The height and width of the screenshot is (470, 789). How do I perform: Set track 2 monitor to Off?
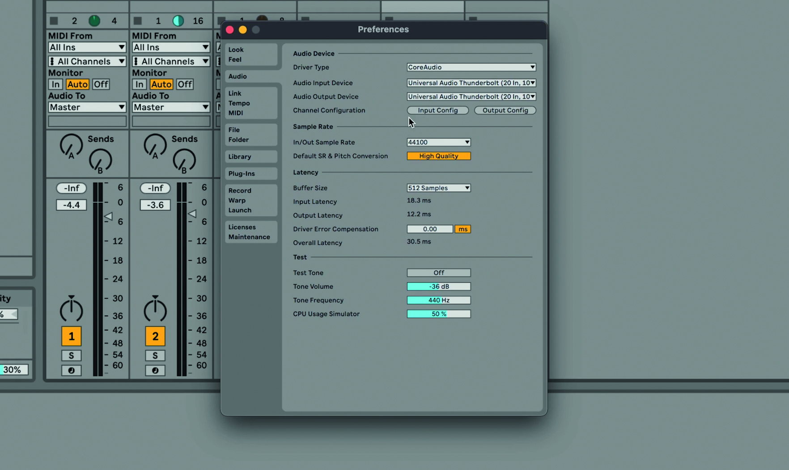pyautogui.click(x=185, y=84)
